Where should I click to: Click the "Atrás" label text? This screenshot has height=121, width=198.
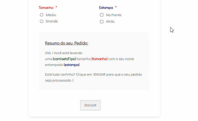[x=110, y=21]
